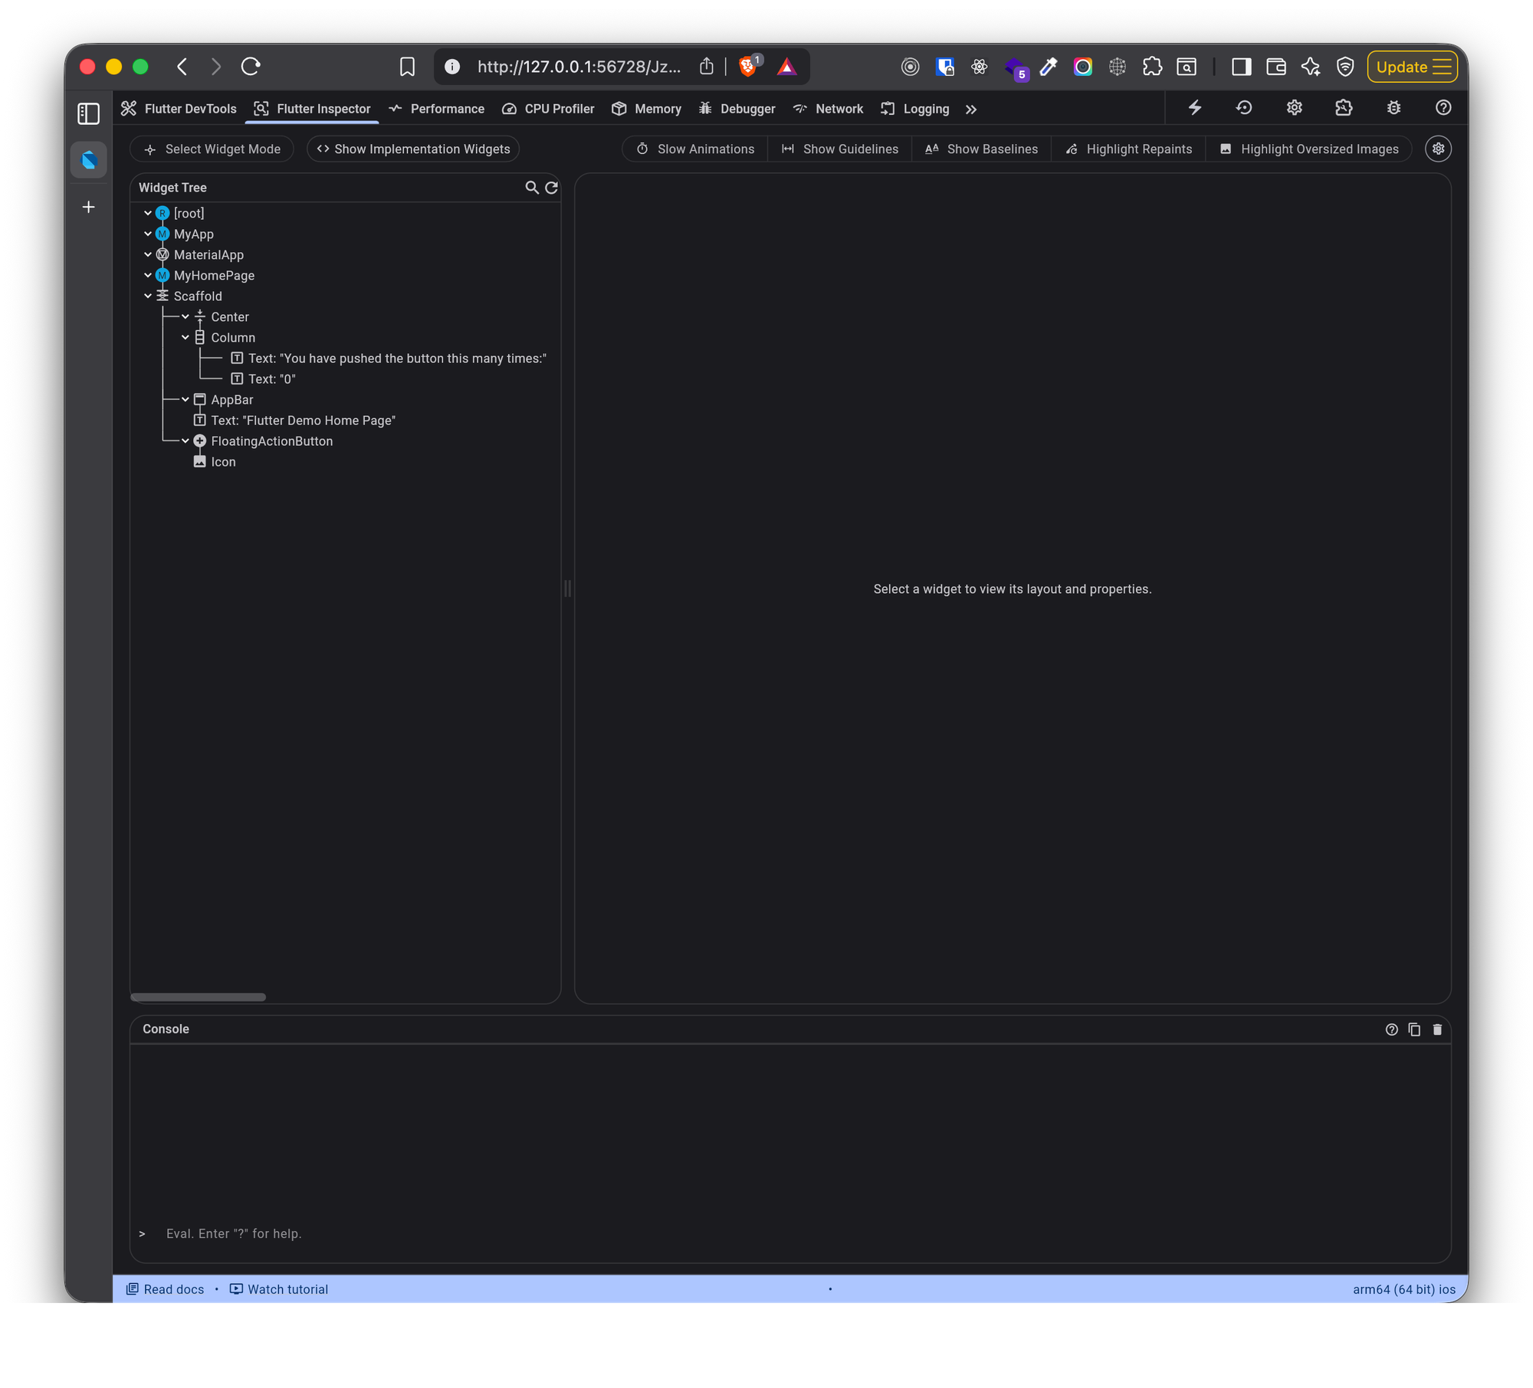Enable Show Guidelines
Viewport: 1533px width, 1388px height.
(839, 149)
